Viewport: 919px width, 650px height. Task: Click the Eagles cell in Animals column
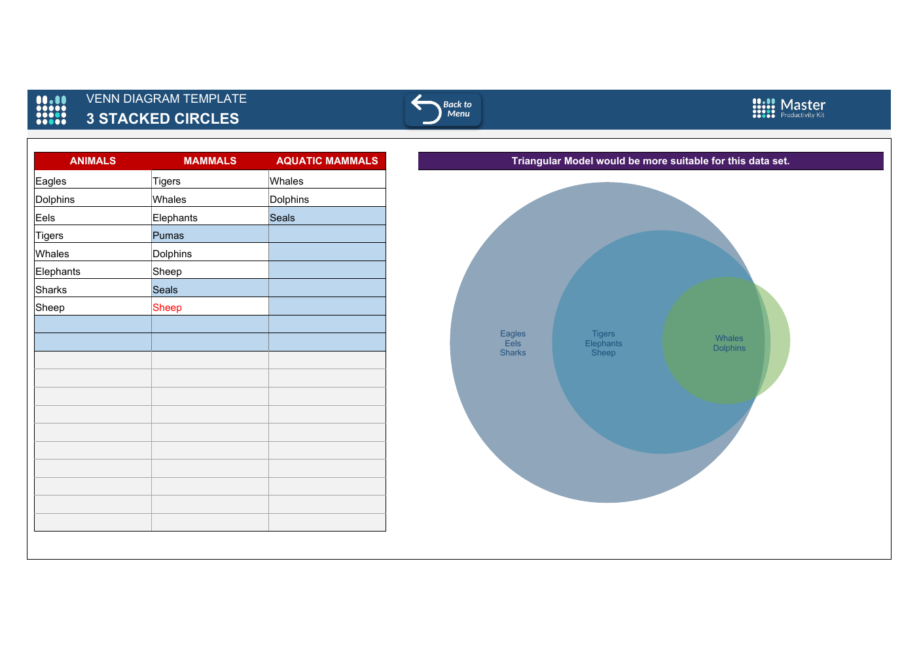(x=93, y=181)
